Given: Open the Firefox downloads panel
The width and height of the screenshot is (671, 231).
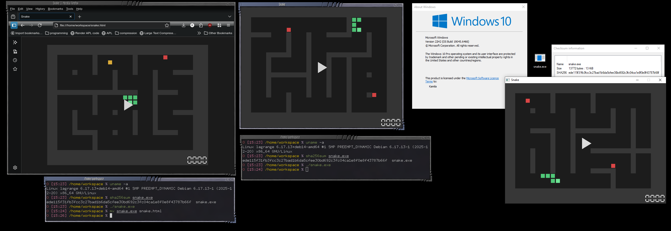Looking at the screenshot, I should pyautogui.click(x=183, y=25).
